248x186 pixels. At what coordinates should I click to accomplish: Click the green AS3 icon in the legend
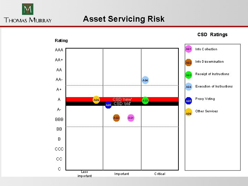(x=188, y=75)
